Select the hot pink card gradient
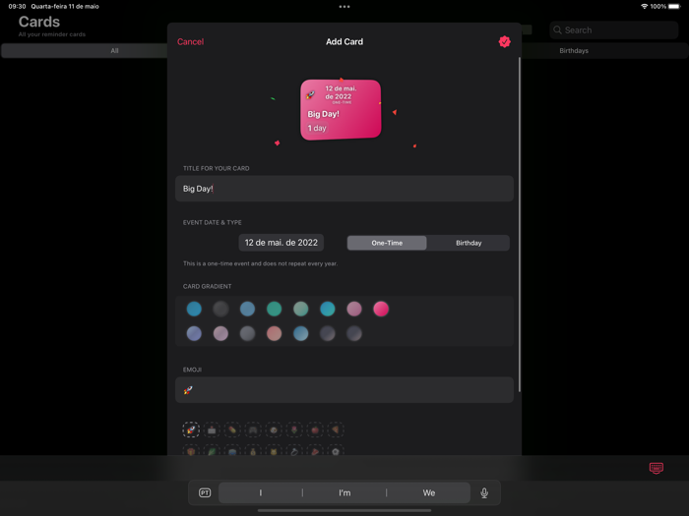The height and width of the screenshot is (516, 689). click(381, 309)
